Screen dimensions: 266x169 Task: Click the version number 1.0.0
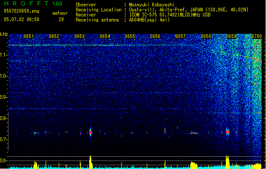tap(58, 4)
